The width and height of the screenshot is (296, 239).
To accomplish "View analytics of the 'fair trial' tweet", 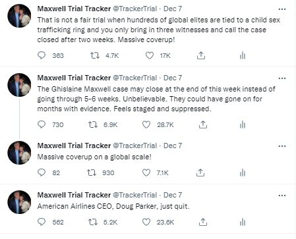I will [x=243, y=55].
